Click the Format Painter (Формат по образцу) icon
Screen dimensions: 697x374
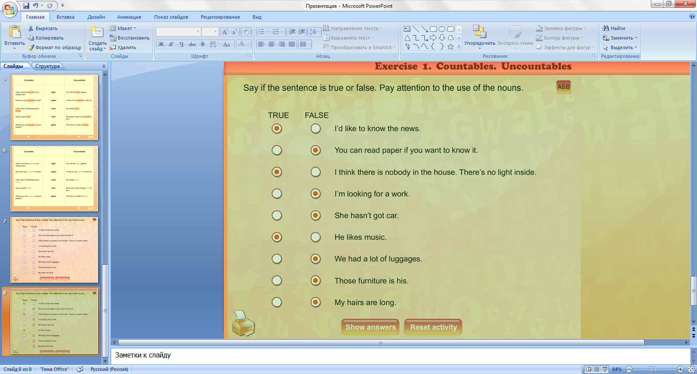click(x=31, y=47)
